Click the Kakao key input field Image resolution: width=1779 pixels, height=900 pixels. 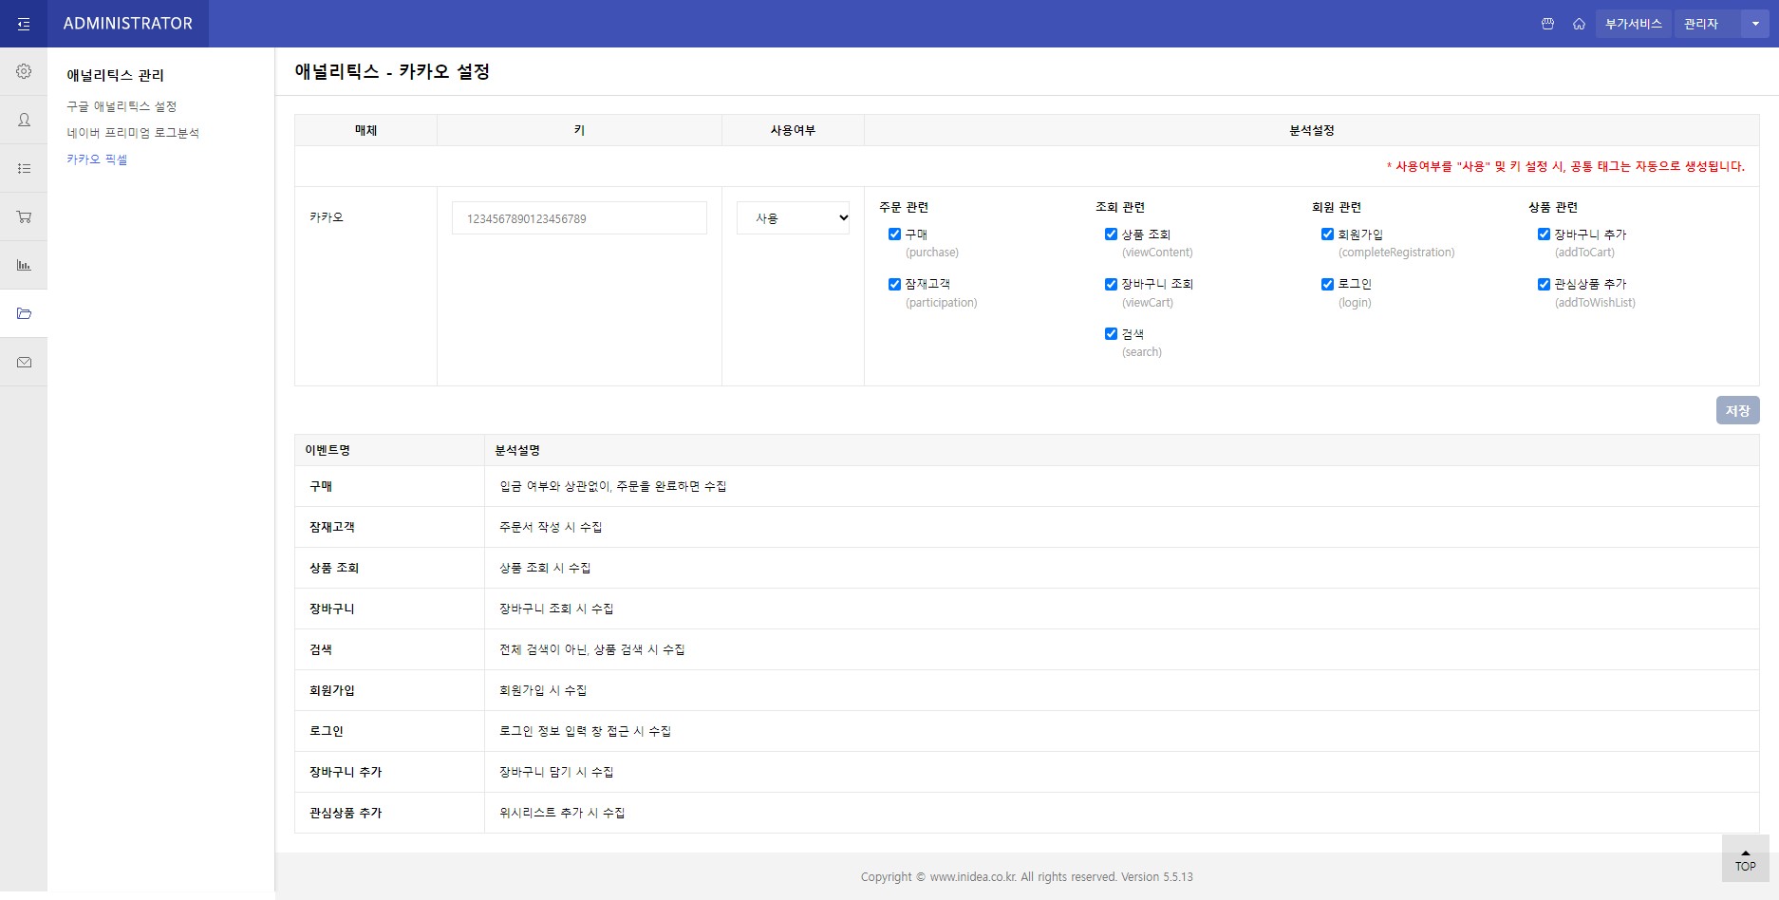pyautogui.click(x=579, y=218)
